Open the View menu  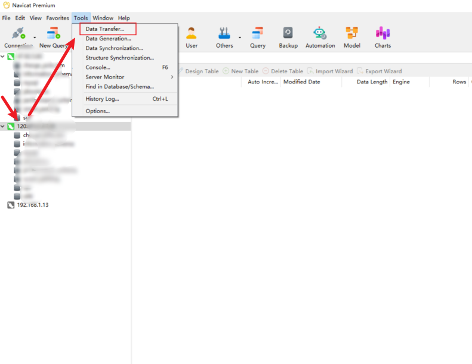[36, 18]
